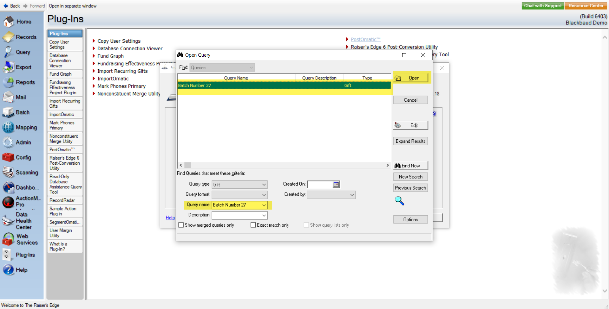Screen dimensions: 609x309
Task: Select RecordRadar in plug-ins panel
Action: (65, 200)
